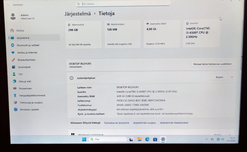Click the search magnifier icon in settings
Screen dimensions: 247x152
[78, 4]
